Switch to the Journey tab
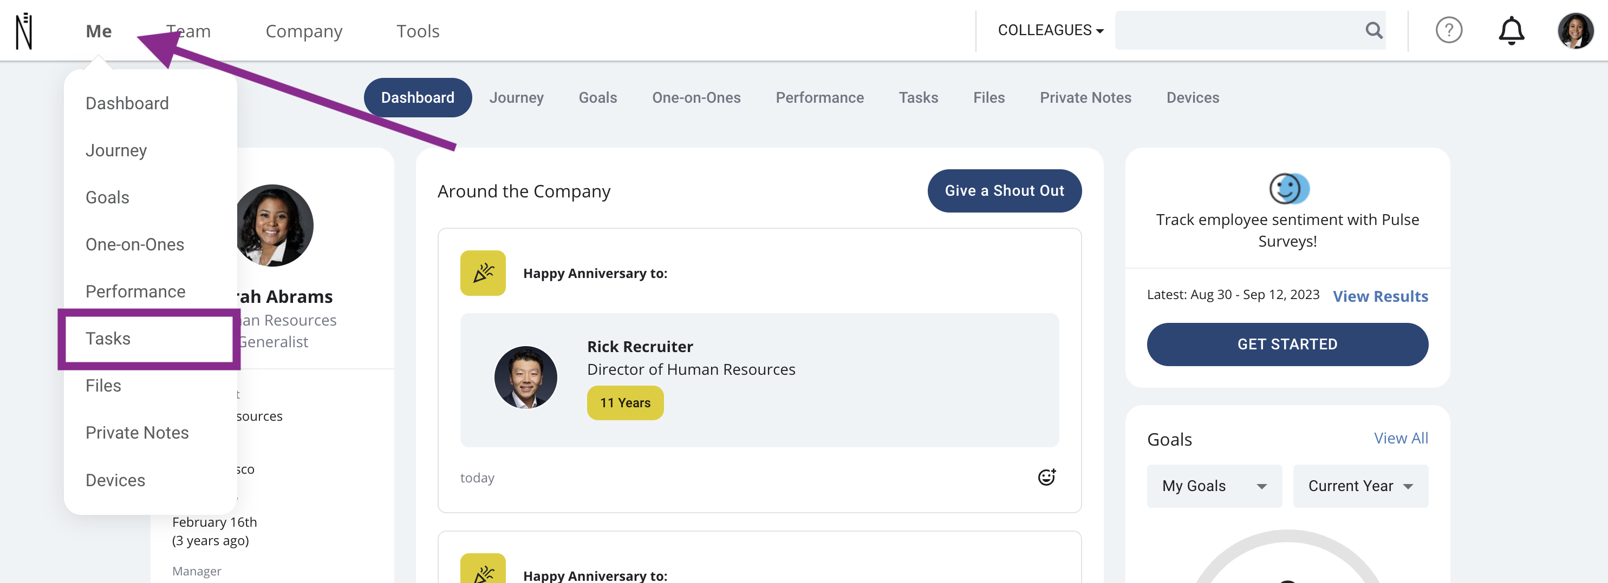 (516, 97)
